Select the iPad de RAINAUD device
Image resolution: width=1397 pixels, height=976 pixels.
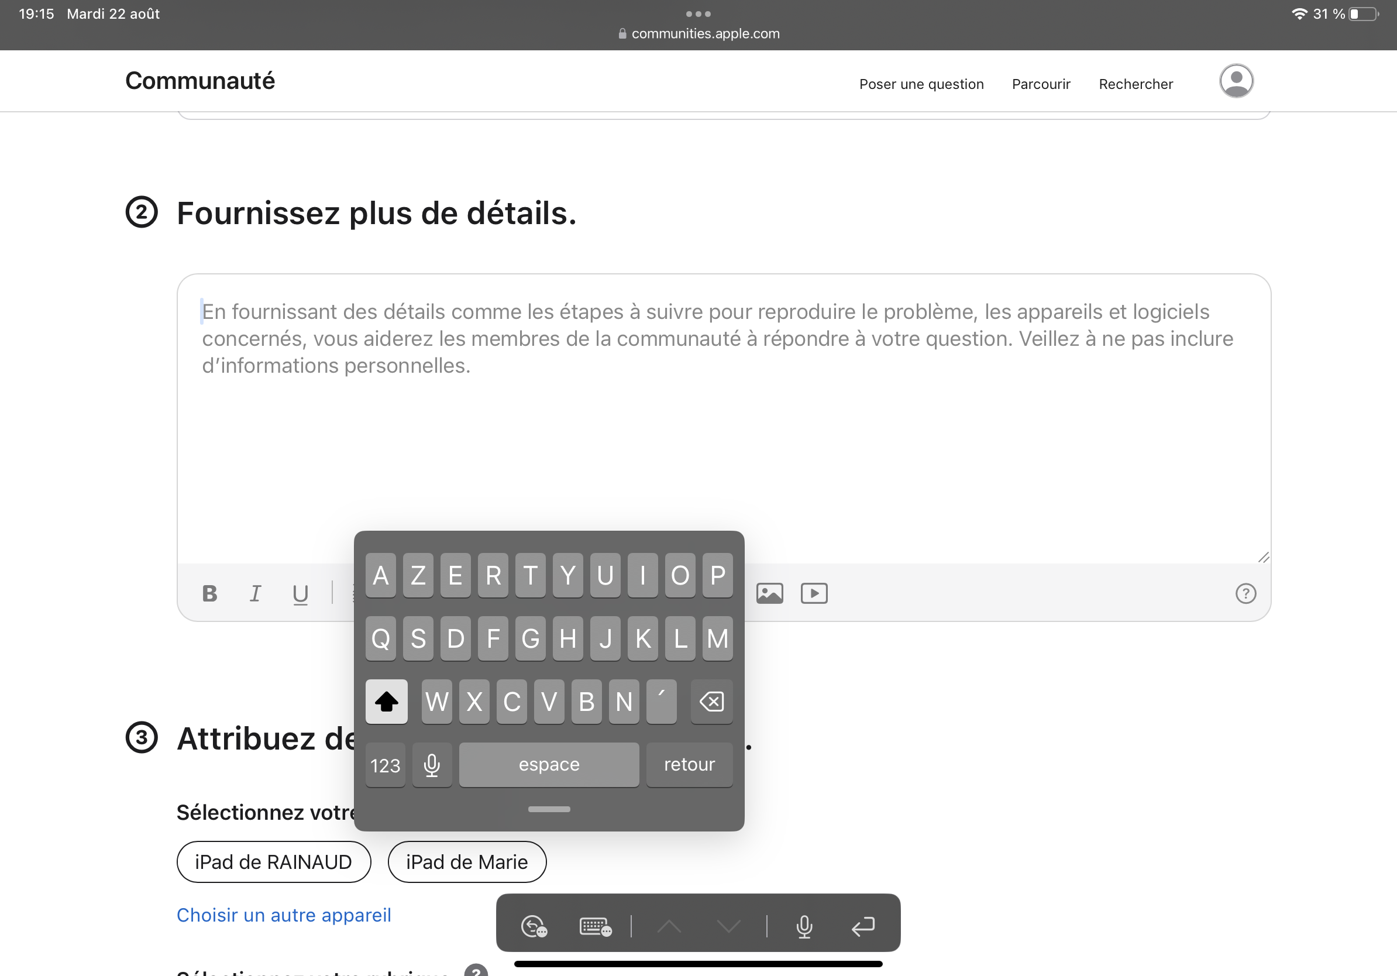click(273, 862)
